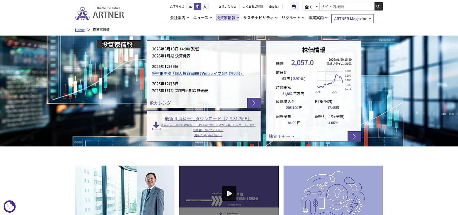Open the IRカレンダー arrow chevron

(x=254, y=103)
